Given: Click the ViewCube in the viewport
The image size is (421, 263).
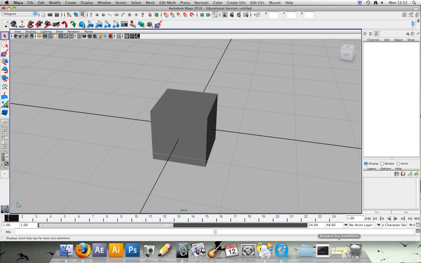Looking at the screenshot, I should click(346, 53).
